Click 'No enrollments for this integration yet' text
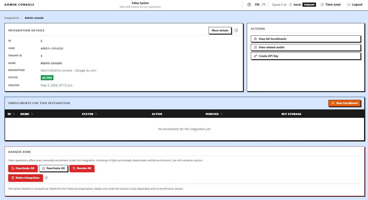This screenshot has height=200, width=368. point(184,129)
